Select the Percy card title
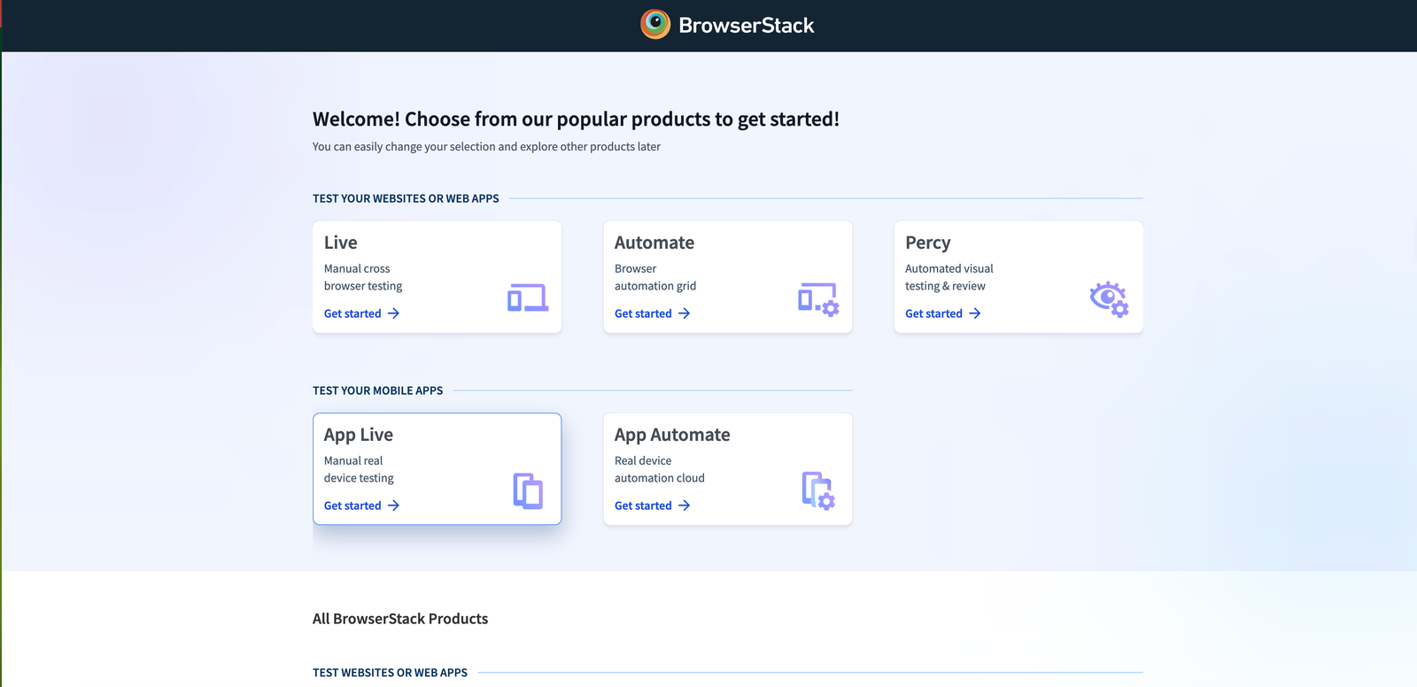1417x687 pixels. click(x=928, y=243)
